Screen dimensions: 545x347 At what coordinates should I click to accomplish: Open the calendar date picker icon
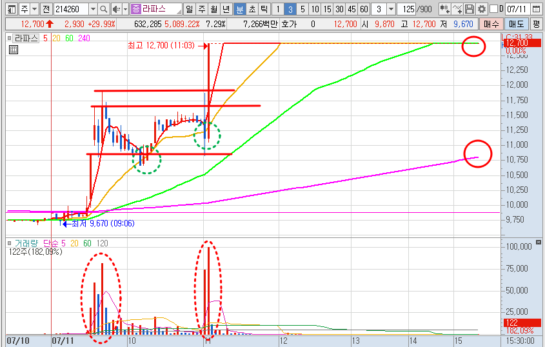coord(537,9)
